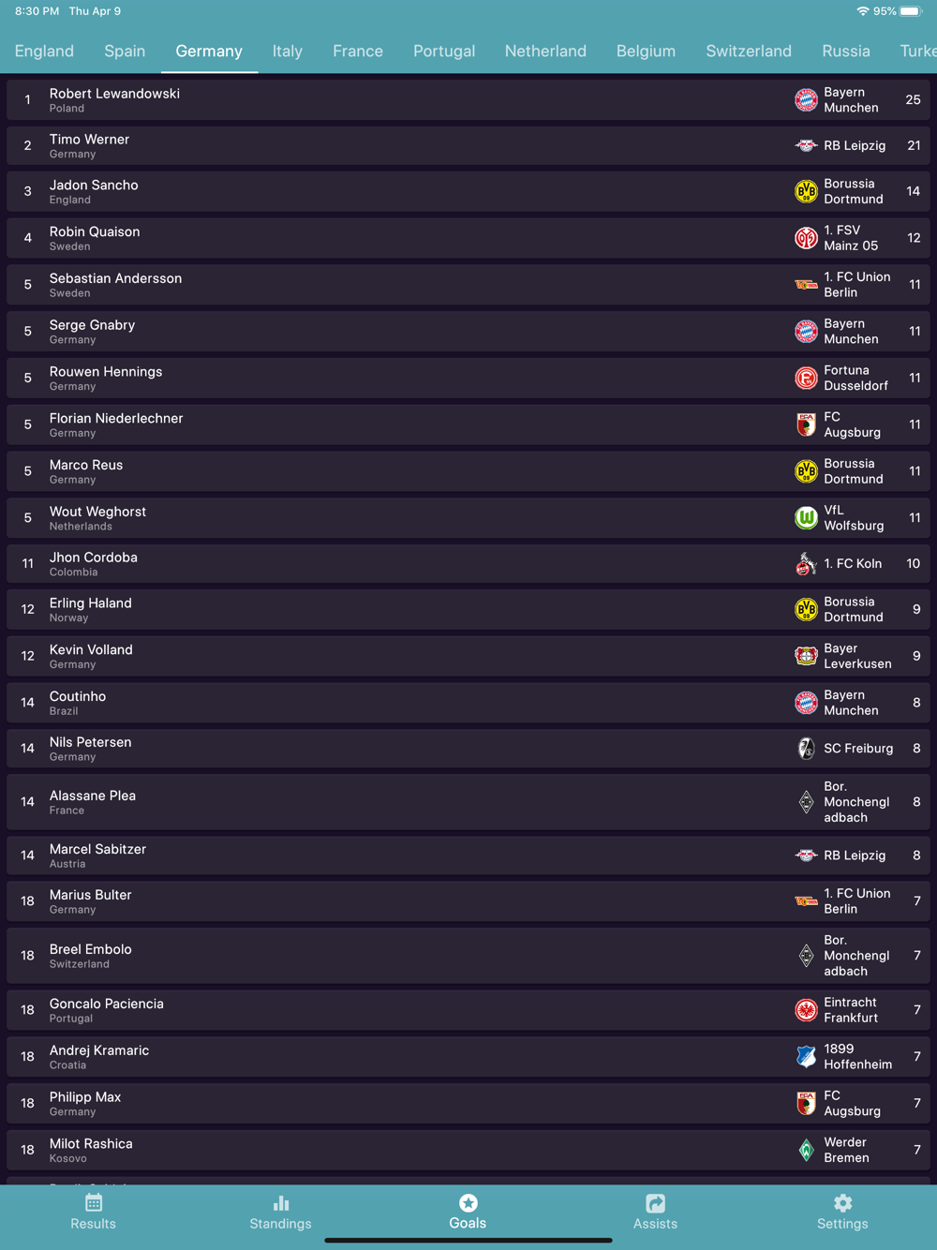Image resolution: width=937 pixels, height=1250 pixels.
Task: Tap the Goals star icon
Action: 468,1202
